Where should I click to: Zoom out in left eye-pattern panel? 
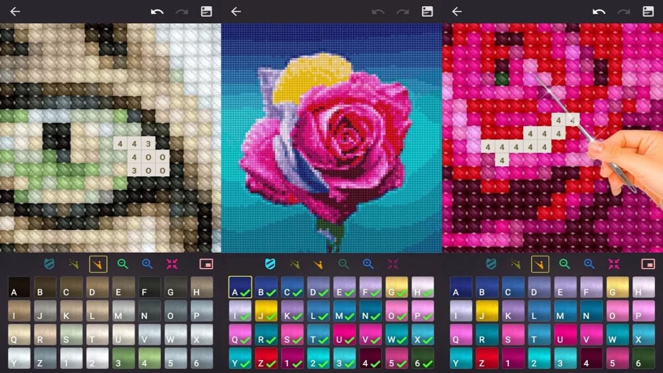pyautogui.click(x=123, y=264)
